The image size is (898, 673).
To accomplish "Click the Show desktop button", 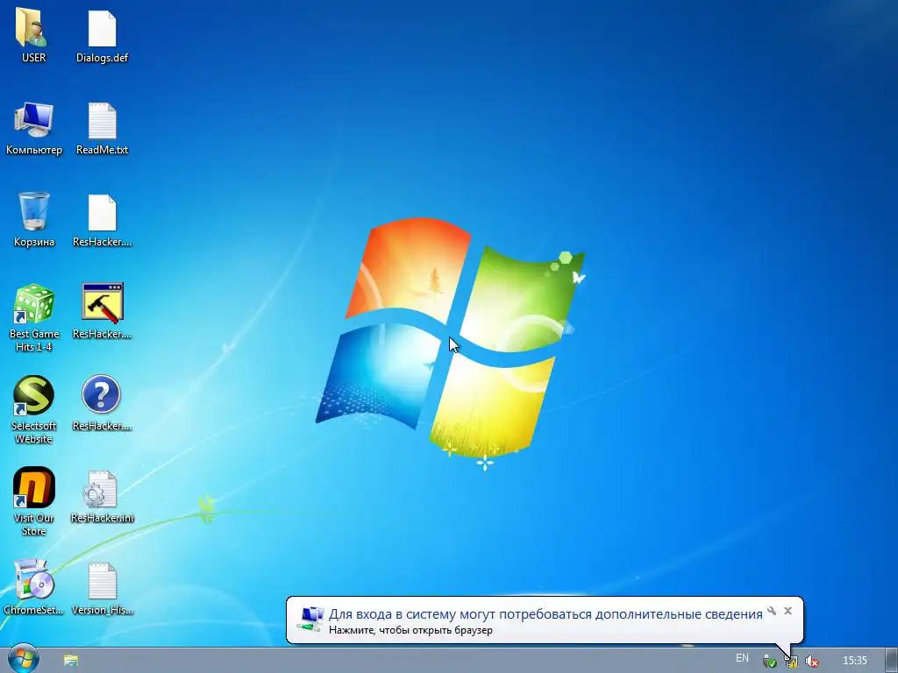I will [892, 660].
